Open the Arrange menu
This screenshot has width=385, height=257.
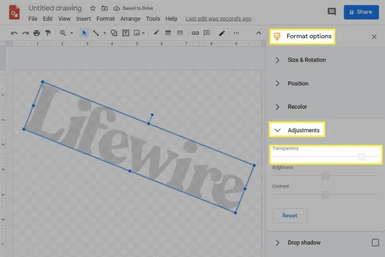coord(130,19)
